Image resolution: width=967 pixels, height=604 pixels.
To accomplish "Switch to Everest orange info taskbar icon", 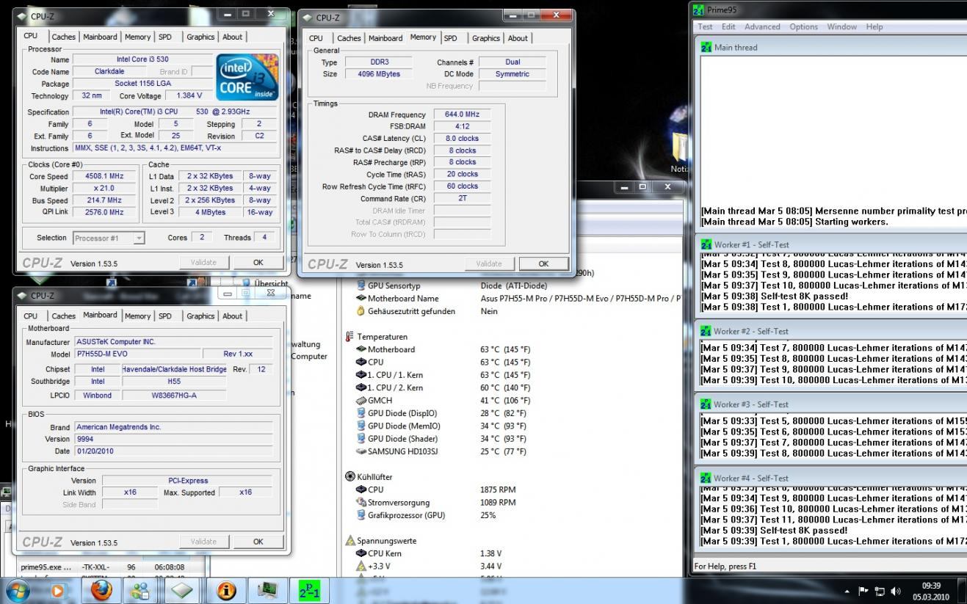I will [227, 590].
